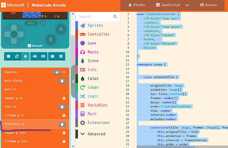The width and height of the screenshot is (228, 148).
Task: Open the Controller category
Action: (x=97, y=34)
